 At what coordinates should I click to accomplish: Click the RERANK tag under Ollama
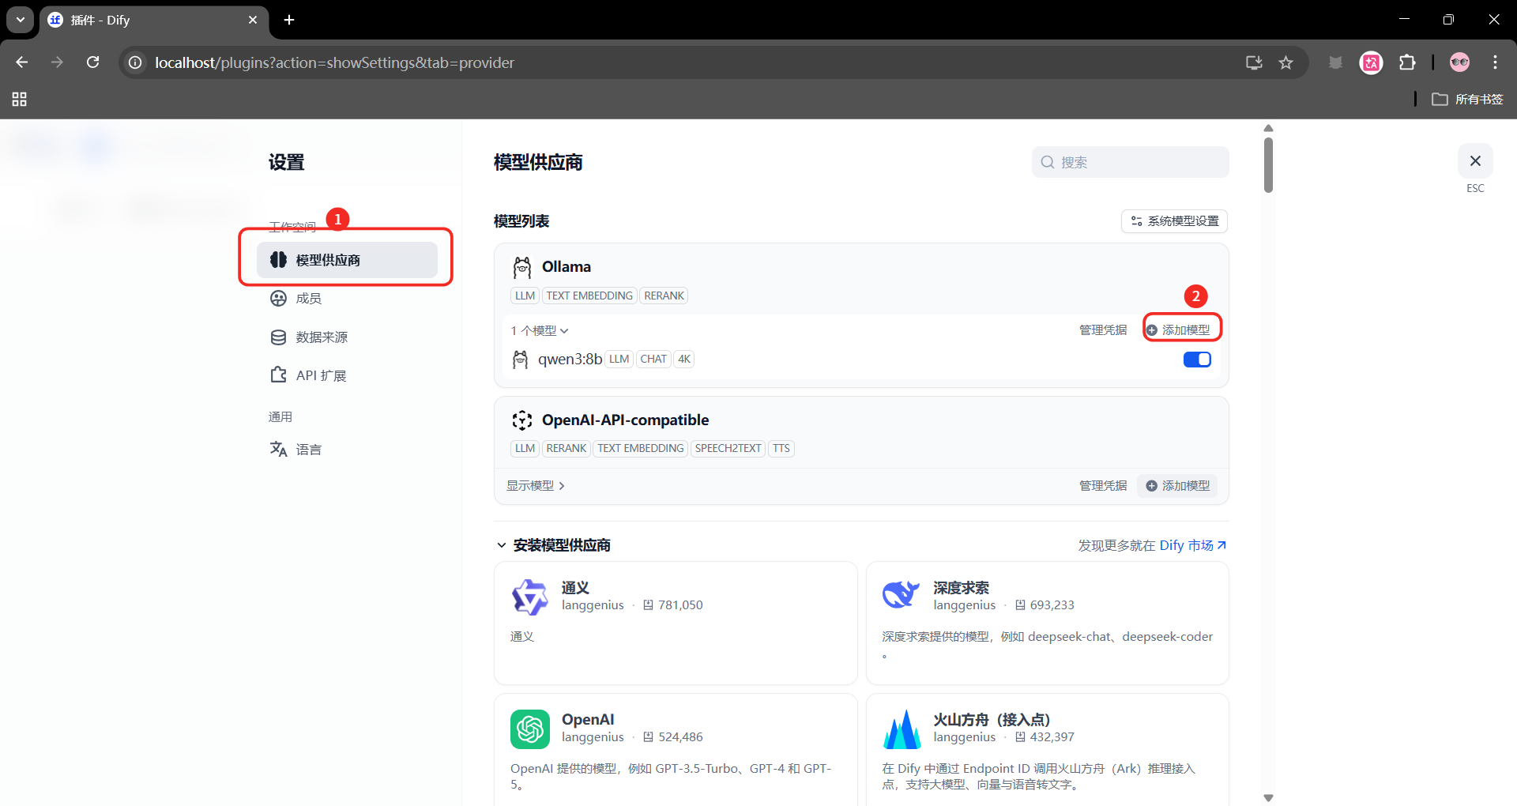[x=664, y=296]
